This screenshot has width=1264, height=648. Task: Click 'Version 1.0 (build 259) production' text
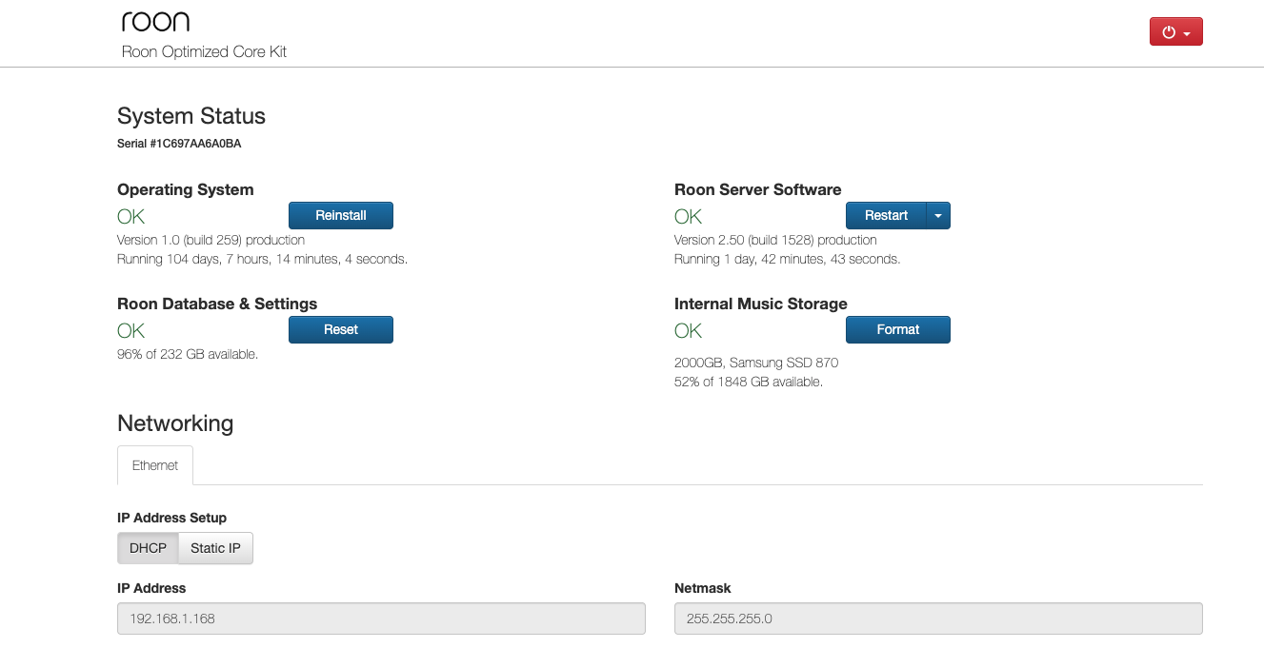(x=211, y=240)
